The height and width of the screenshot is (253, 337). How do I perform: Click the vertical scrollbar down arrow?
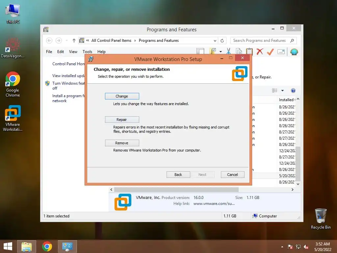coord(298,184)
